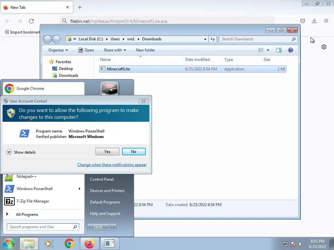Open the address bar history dropdown
This screenshot has width=334, height=250.
205,39
